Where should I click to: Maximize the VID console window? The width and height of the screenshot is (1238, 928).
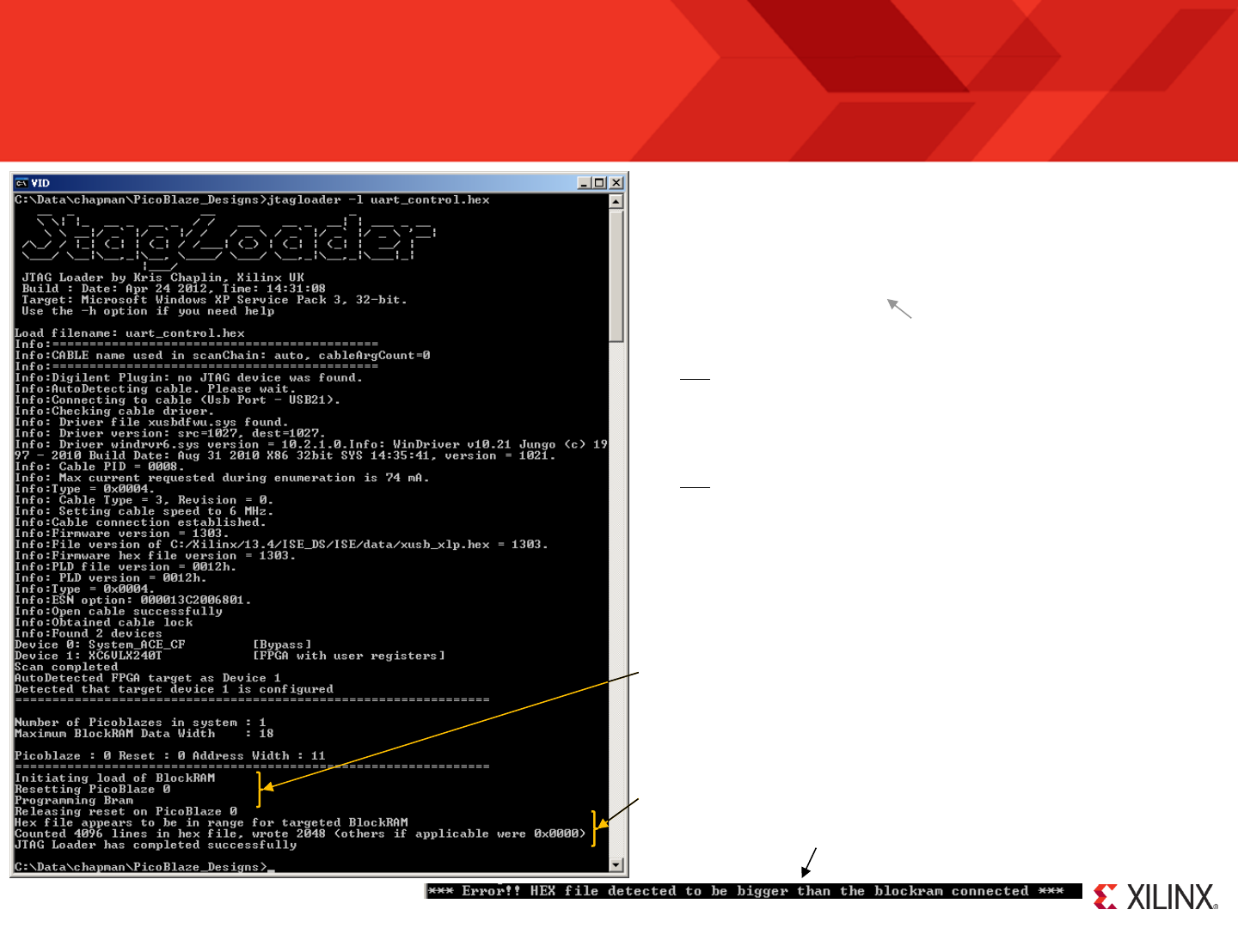(x=600, y=183)
